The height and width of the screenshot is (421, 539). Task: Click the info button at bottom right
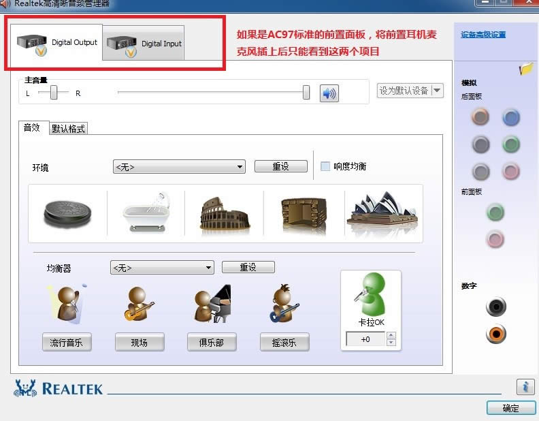pos(525,386)
